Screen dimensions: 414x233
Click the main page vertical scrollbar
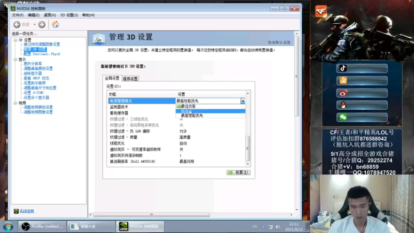297,76
